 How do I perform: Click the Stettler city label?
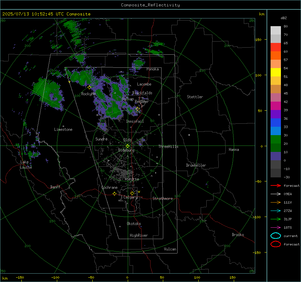(x=195, y=97)
